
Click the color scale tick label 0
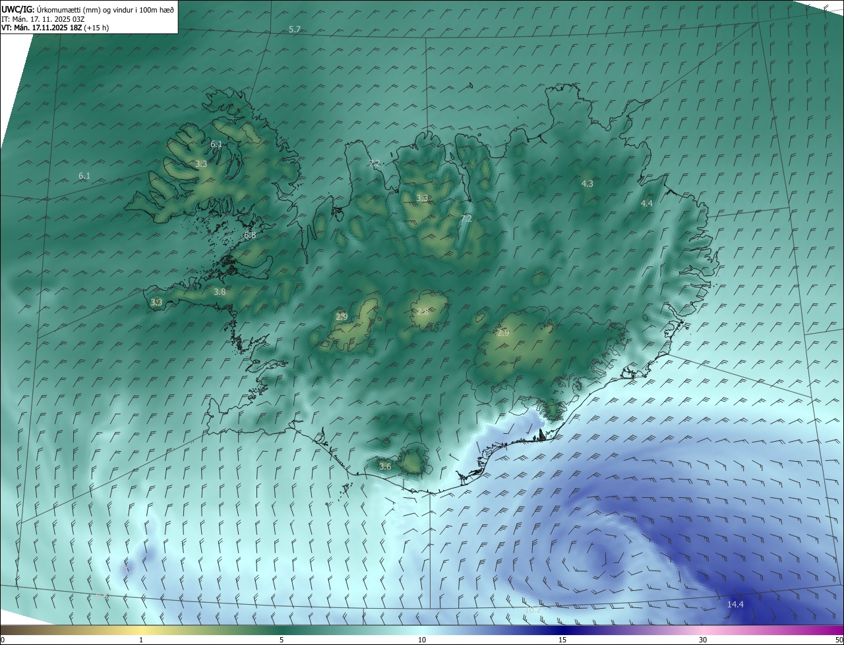(3, 640)
